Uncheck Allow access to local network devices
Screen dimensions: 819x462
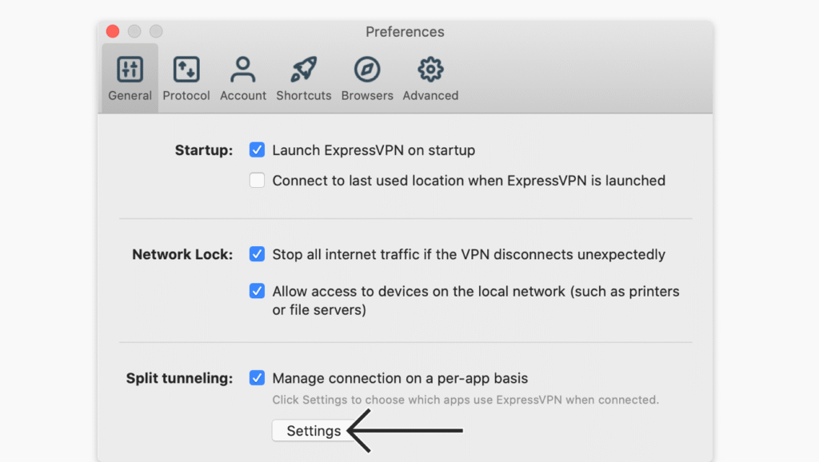tap(257, 291)
